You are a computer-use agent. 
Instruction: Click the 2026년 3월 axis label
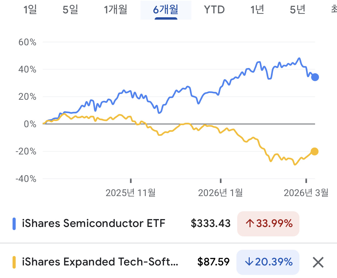tap(306, 193)
